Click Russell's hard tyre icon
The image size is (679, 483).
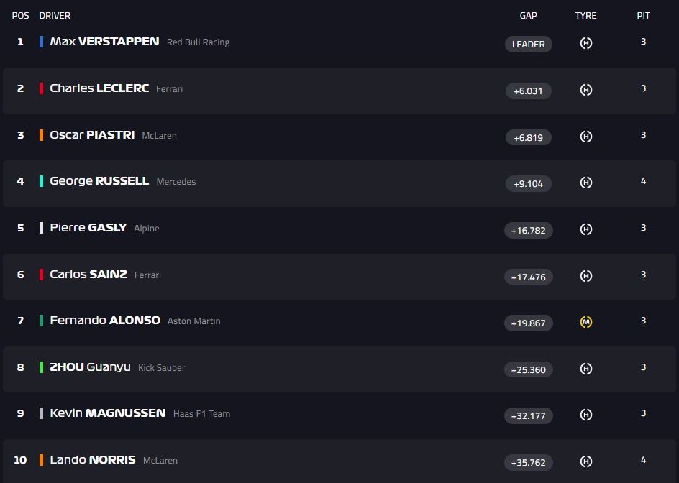(585, 183)
